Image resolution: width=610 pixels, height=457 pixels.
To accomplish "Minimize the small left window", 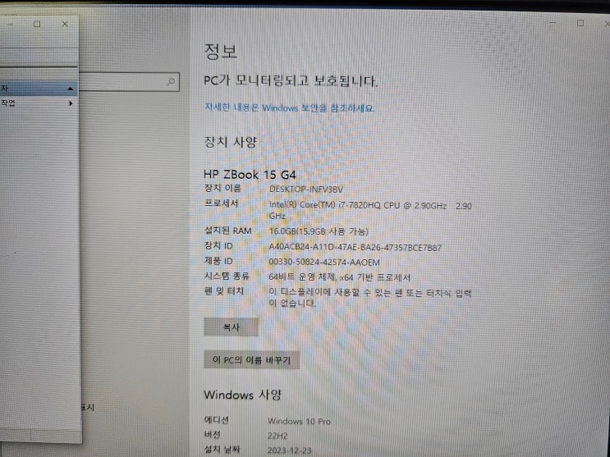I will point(10,24).
